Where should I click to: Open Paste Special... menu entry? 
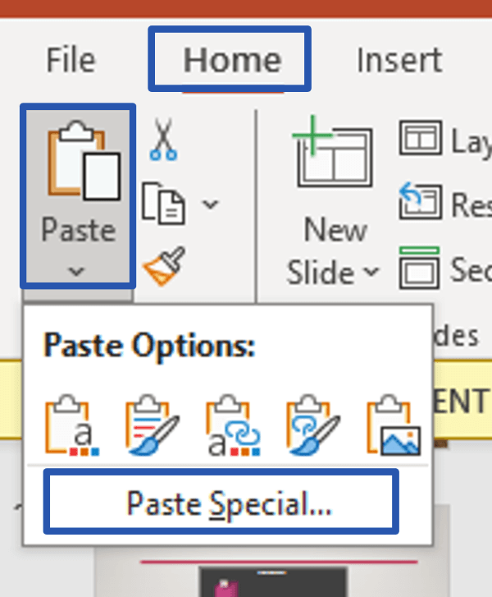(229, 503)
